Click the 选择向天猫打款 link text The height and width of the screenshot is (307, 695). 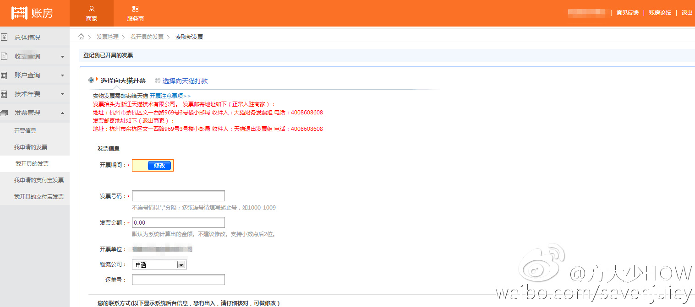(x=185, y=81)
